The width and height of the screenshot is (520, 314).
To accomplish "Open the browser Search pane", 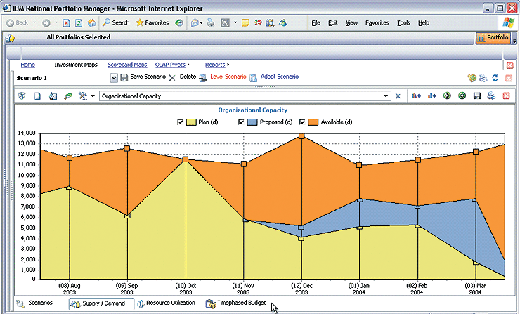I will pos(116,22).
